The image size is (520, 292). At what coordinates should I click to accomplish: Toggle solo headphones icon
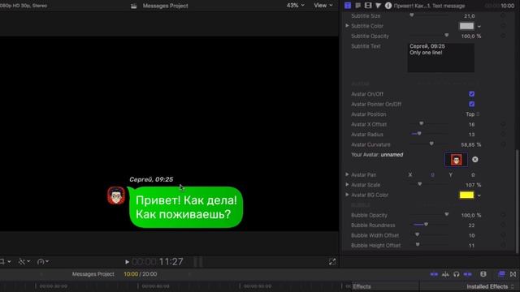click(x=457, y=274)
